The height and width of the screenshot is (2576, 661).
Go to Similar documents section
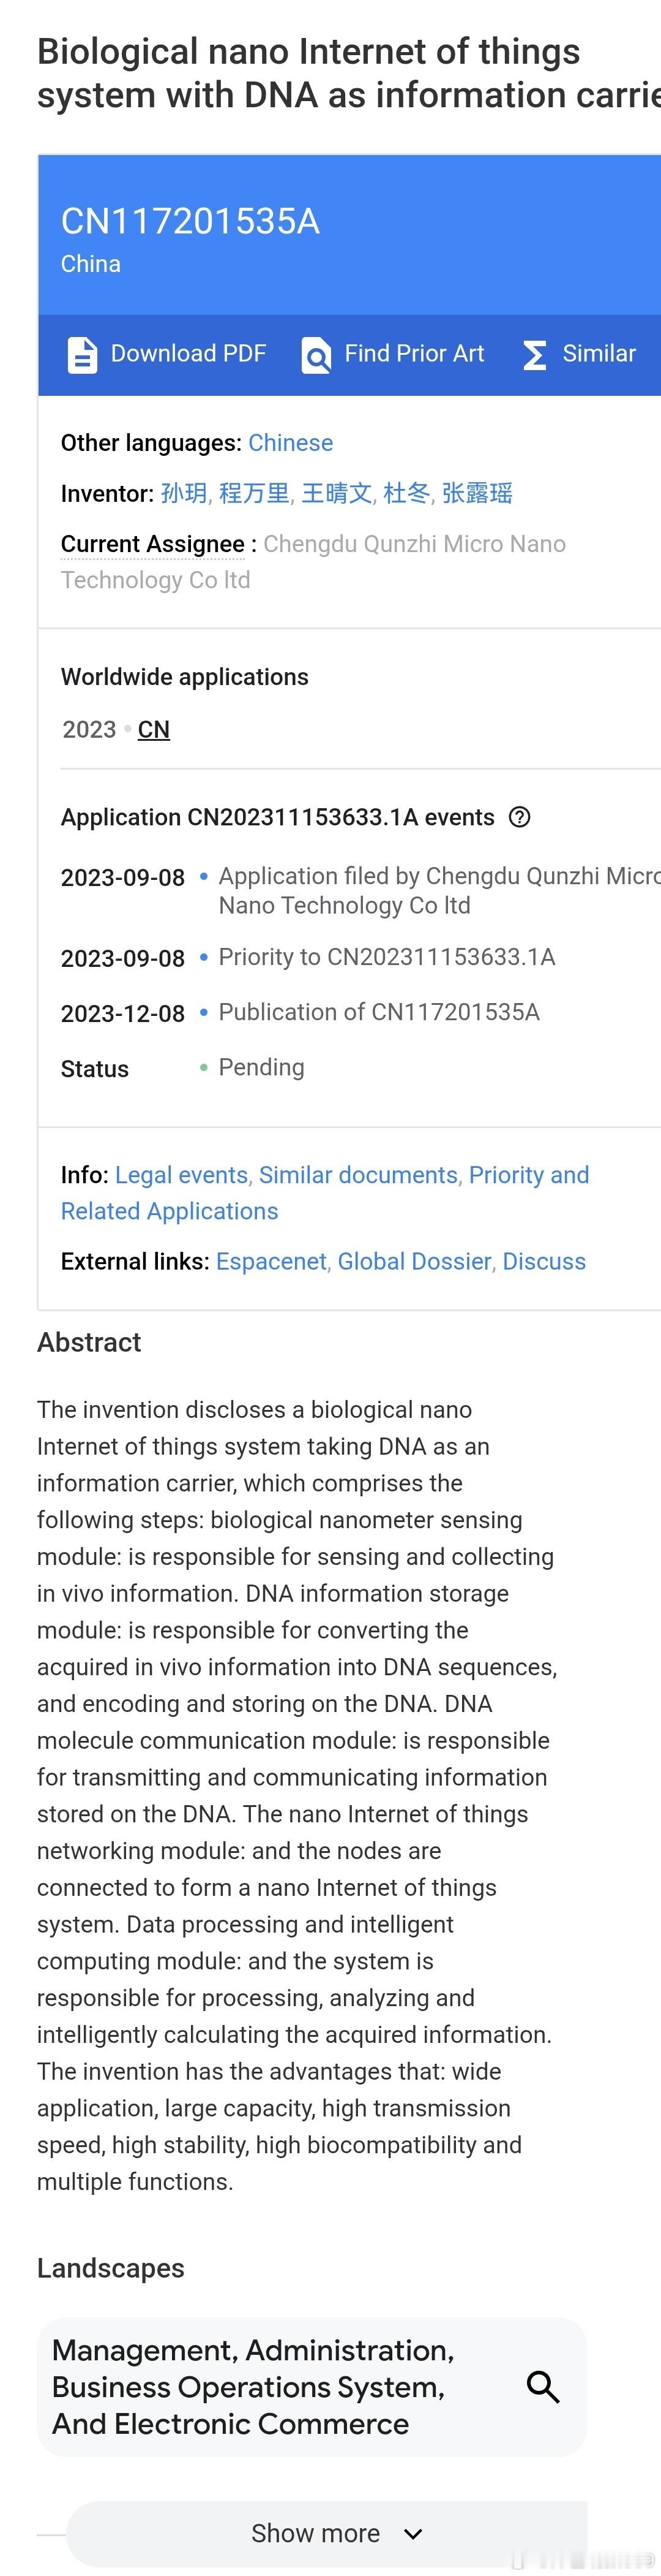[x=359, y=1175]
